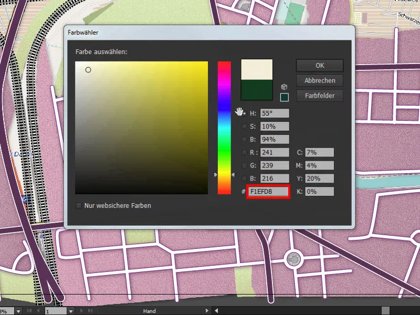
Task: Click the brightness field showing 94%
Action: coord(275,139)
